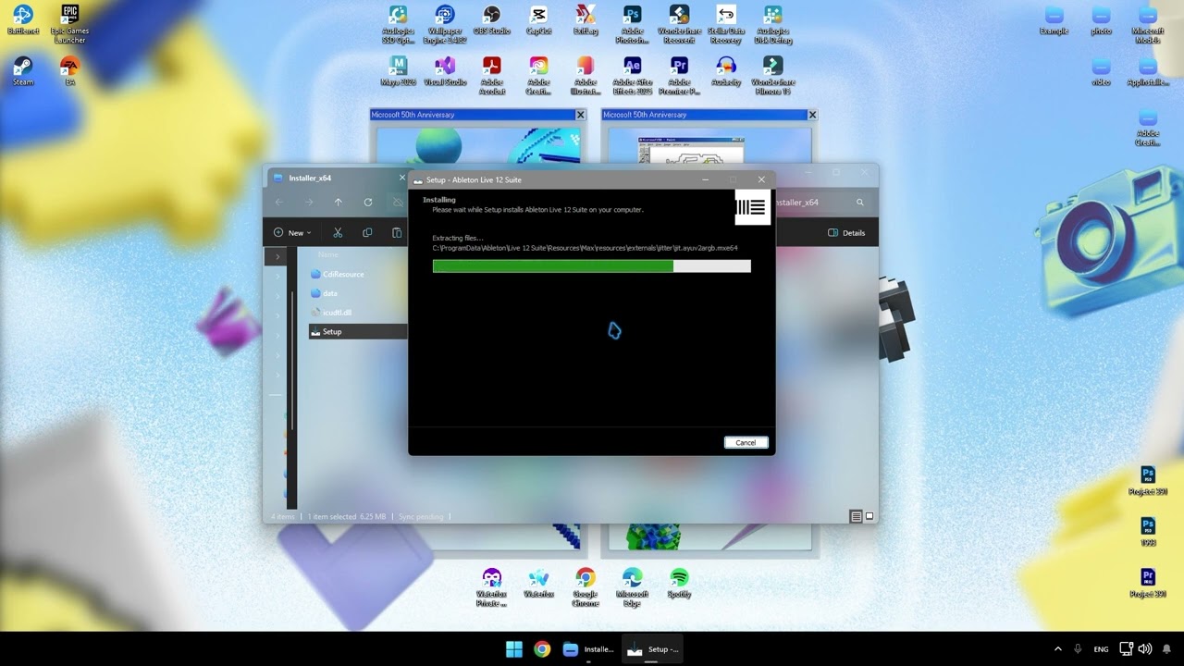
Task: Open the Waterfox Private desktop shortcut
Action: click(x=492, y=587)
